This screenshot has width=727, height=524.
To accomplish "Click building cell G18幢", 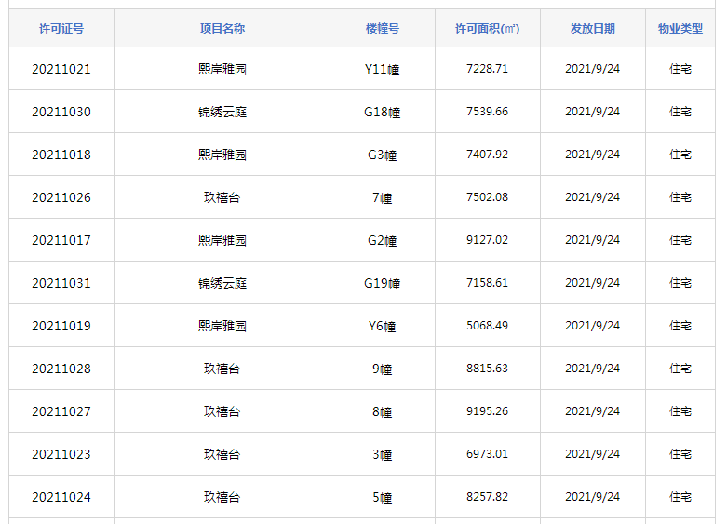I will point(383,112).
